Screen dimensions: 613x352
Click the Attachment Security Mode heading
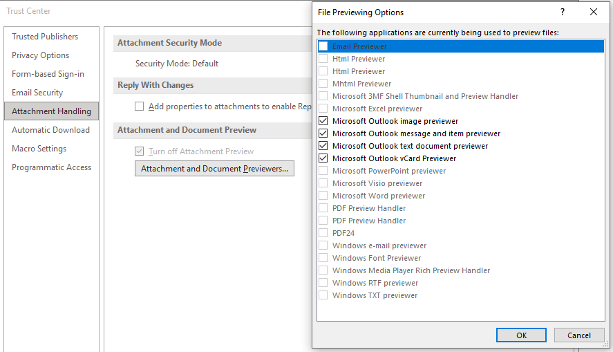(x=170, y=43)
